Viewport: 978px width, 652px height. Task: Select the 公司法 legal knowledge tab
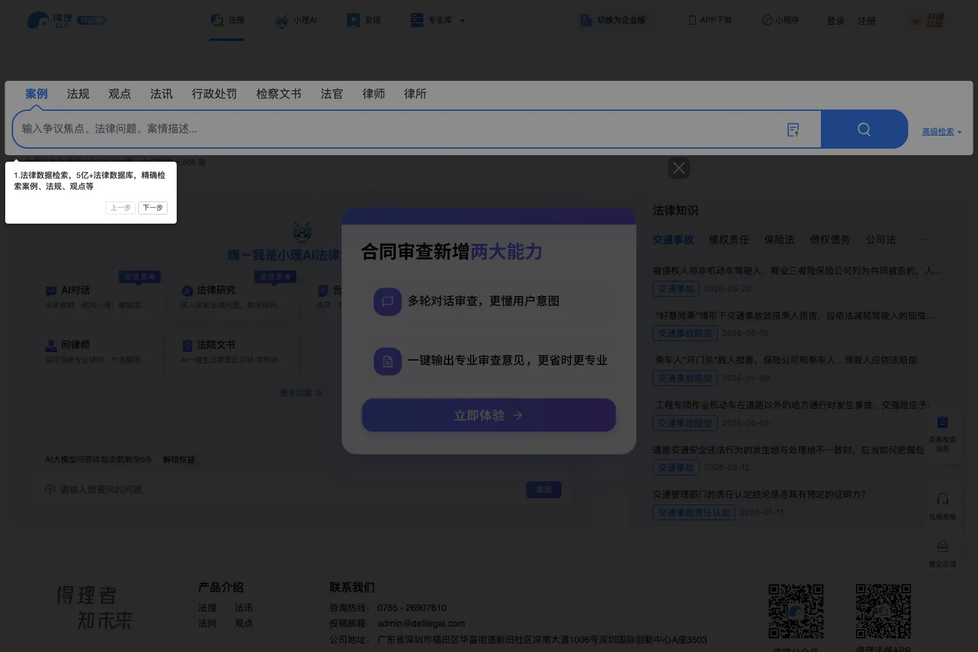click(x=881, y=240)
